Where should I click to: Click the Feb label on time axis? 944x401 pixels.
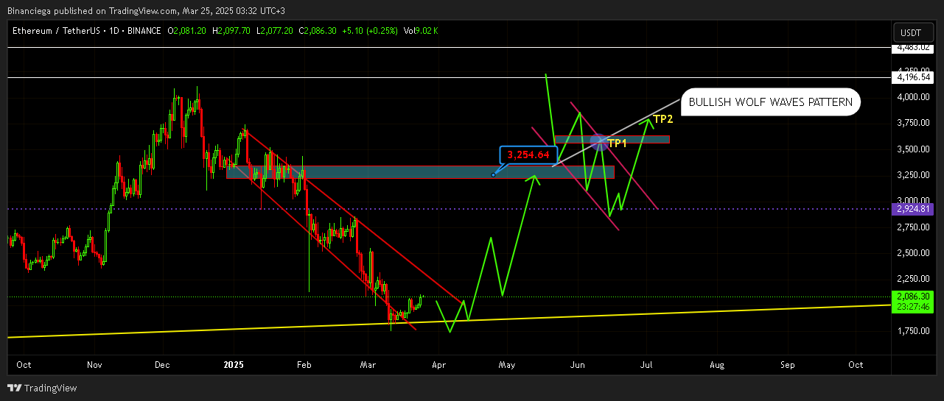pos(303,364)
